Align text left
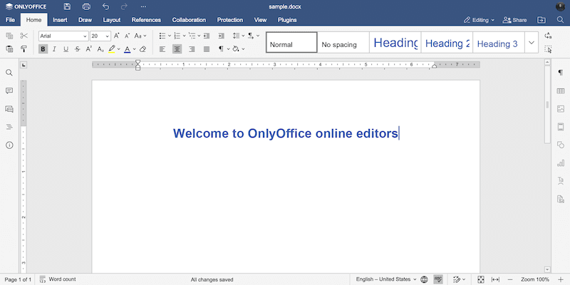The image size is (570, 285). (162, 48)
